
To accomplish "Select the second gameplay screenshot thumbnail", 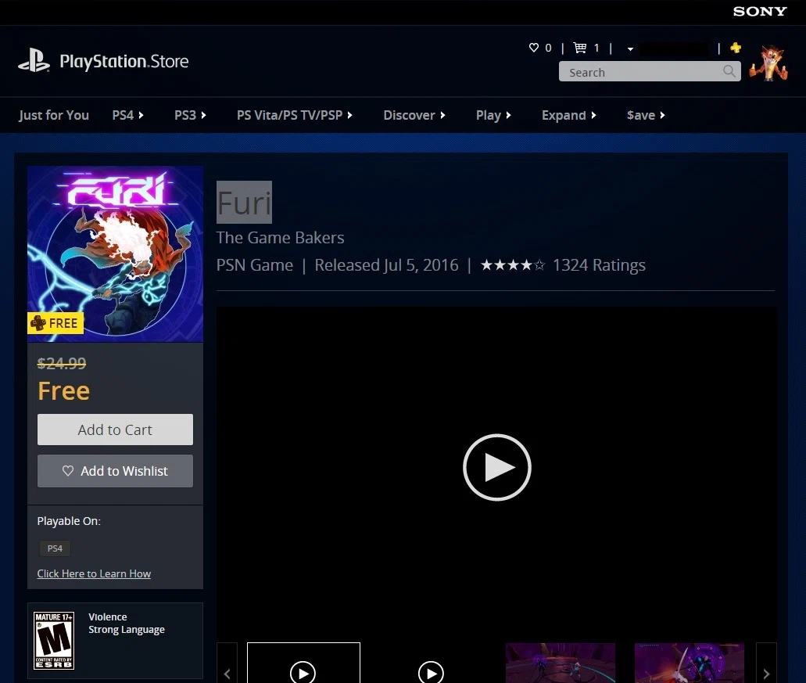I will tap(690, 663).
